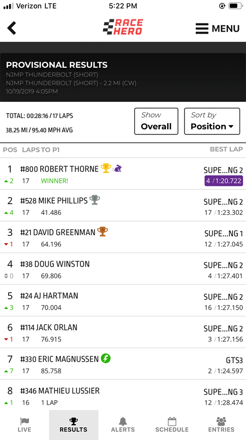Screen dimensions: 246x440
Task: Go to the Entries tab
Action: click(x=221, y=425)
